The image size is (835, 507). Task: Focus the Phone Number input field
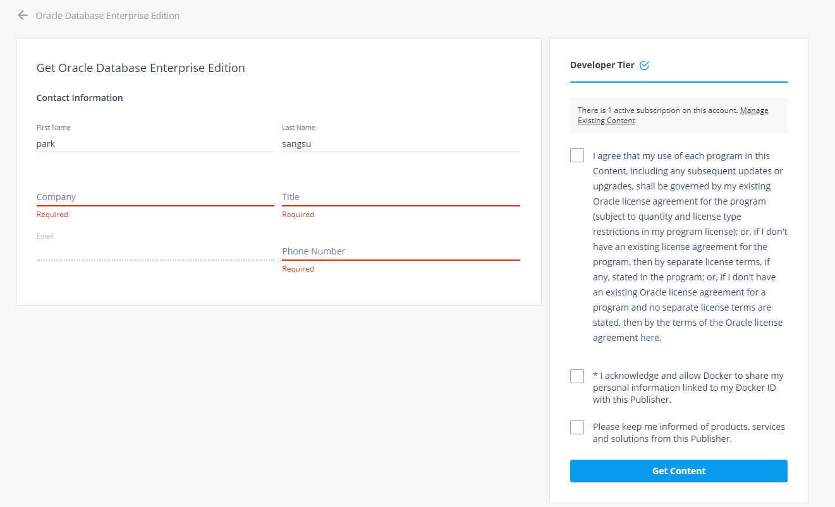pyautogui.click(x=401, y=251)
